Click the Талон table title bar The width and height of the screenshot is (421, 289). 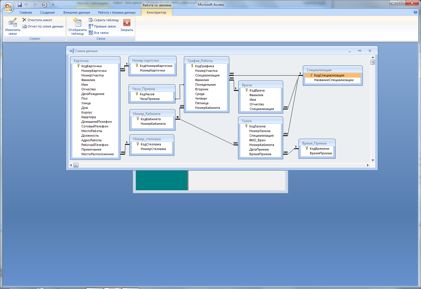pyautogui.click(x=260, y=121)
